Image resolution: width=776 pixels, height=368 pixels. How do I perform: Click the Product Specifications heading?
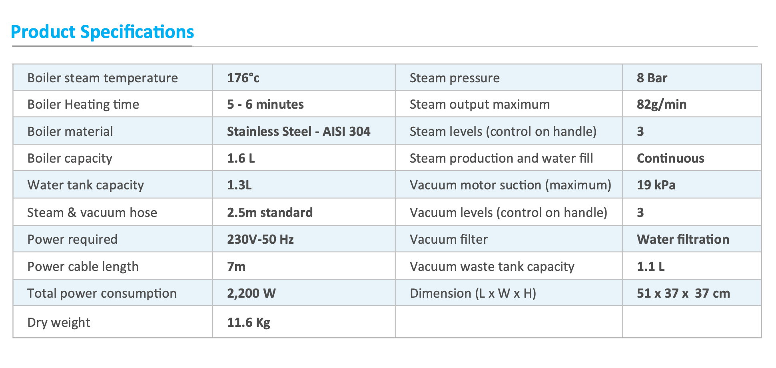102,32
